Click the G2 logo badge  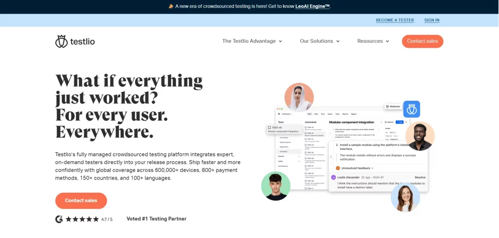point(59,219)
